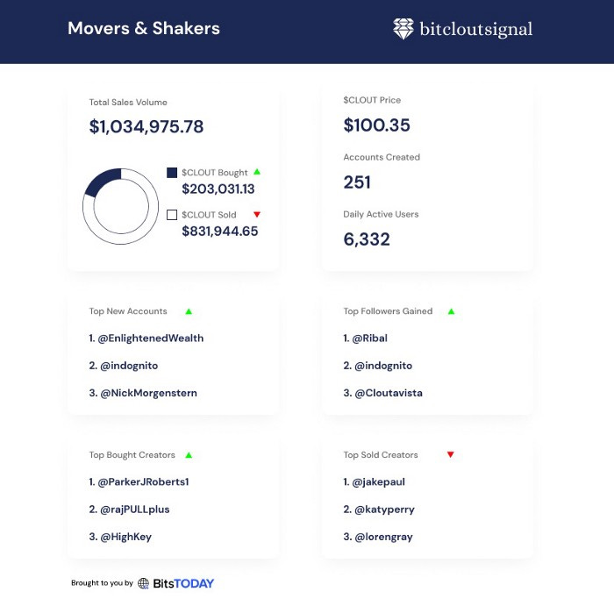
Task: Select @katyperry in Top Sold Creators
Action: [379, 510]
